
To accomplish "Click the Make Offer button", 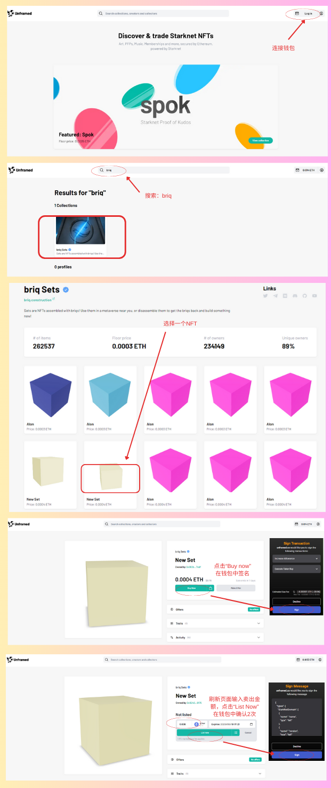I will [236, 588].
